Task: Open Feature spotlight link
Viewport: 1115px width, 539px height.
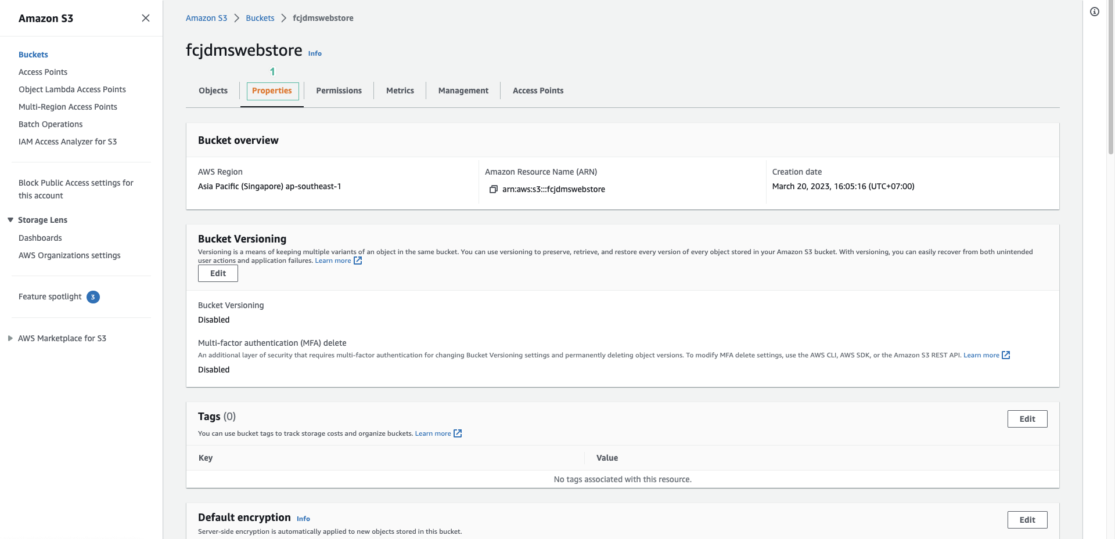Action: (x=50, y=296)
